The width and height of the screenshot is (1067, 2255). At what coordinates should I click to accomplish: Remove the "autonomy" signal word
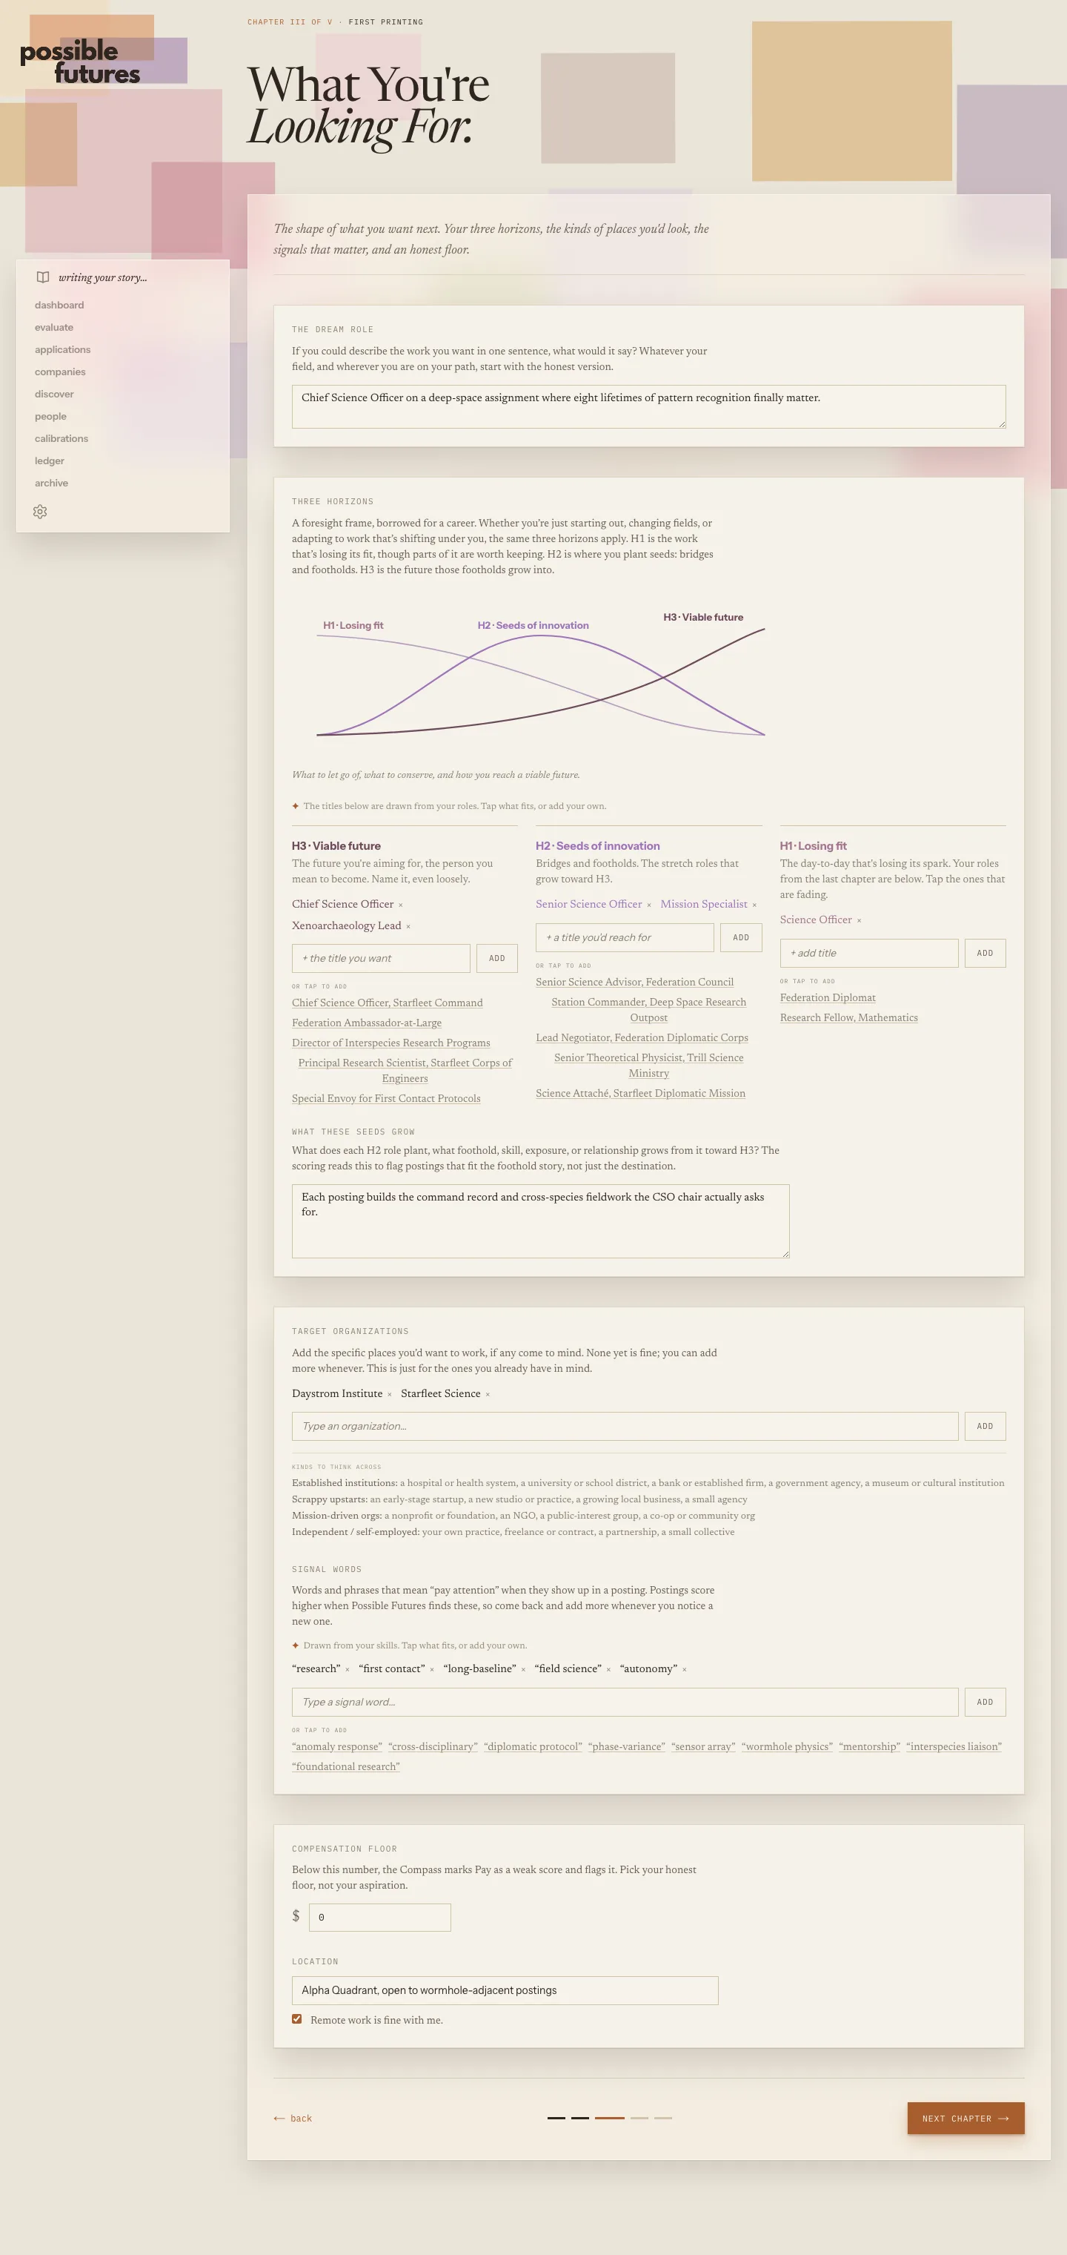[684, 1669]
